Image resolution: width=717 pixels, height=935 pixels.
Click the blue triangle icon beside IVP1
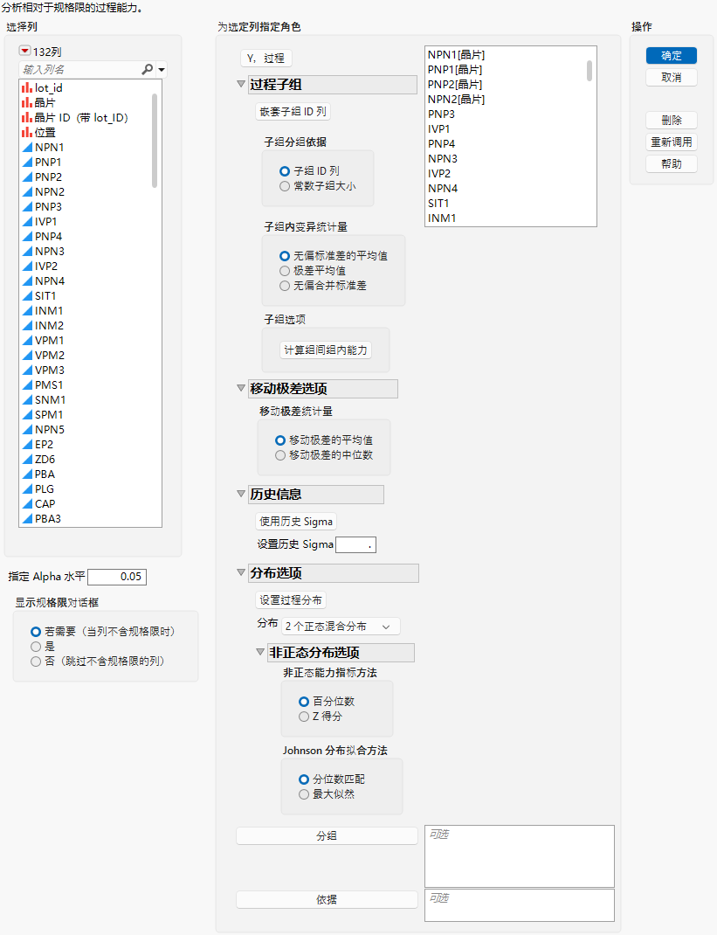[27, 222]
